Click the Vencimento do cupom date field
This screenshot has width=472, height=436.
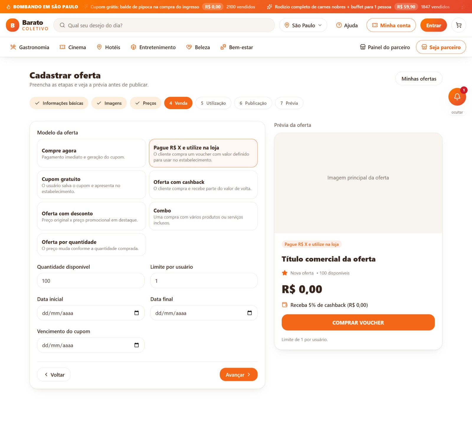click(x=91, y=345)
